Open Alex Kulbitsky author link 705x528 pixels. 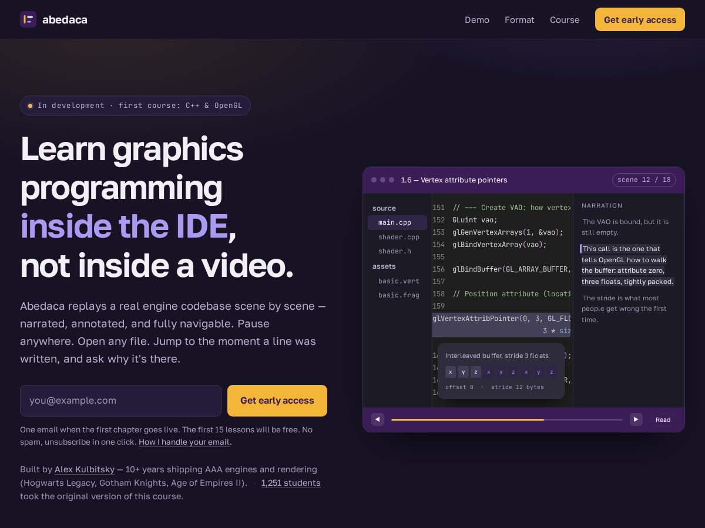click(85, 469)
